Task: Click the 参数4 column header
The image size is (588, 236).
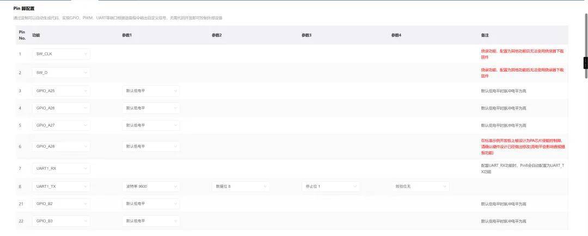Action: (x=396, y=35)
